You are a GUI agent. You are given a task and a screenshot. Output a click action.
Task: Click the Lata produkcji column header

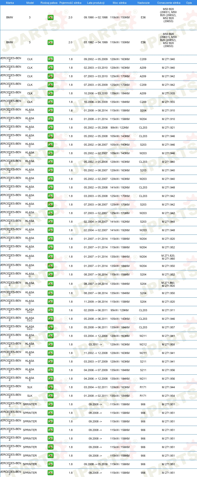coord(96,3)
